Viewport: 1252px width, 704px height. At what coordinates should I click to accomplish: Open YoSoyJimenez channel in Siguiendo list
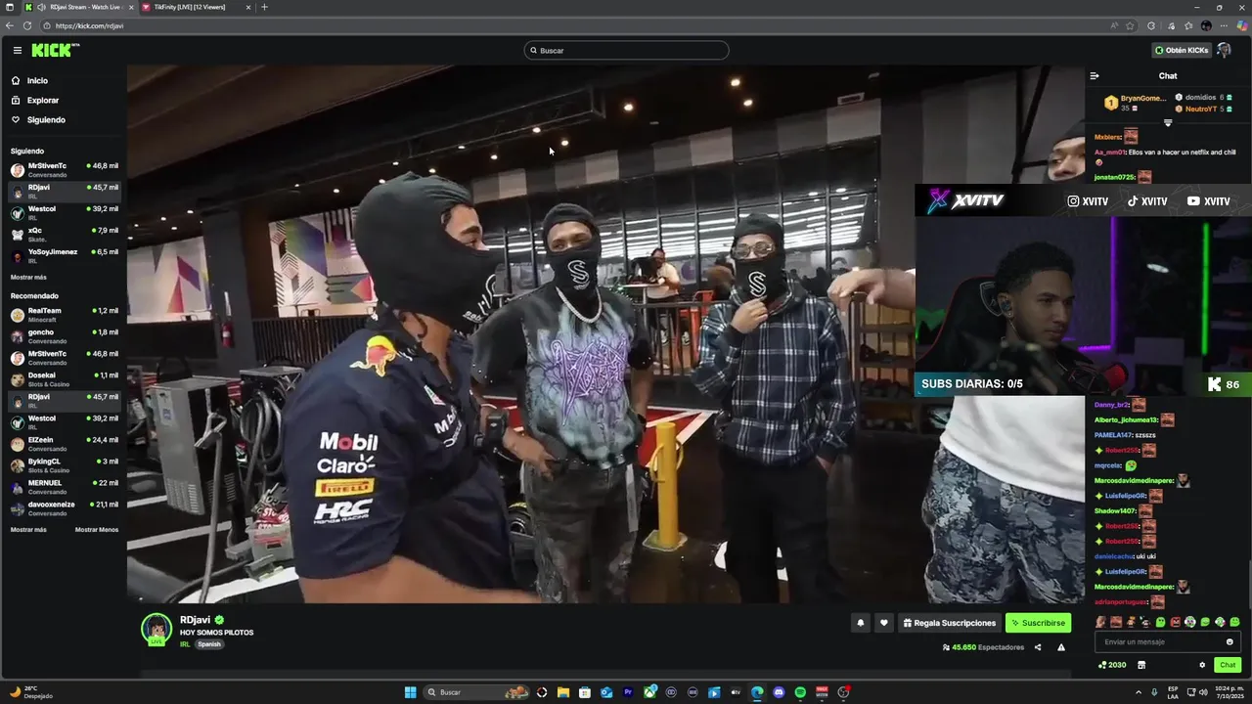point(65,256)
